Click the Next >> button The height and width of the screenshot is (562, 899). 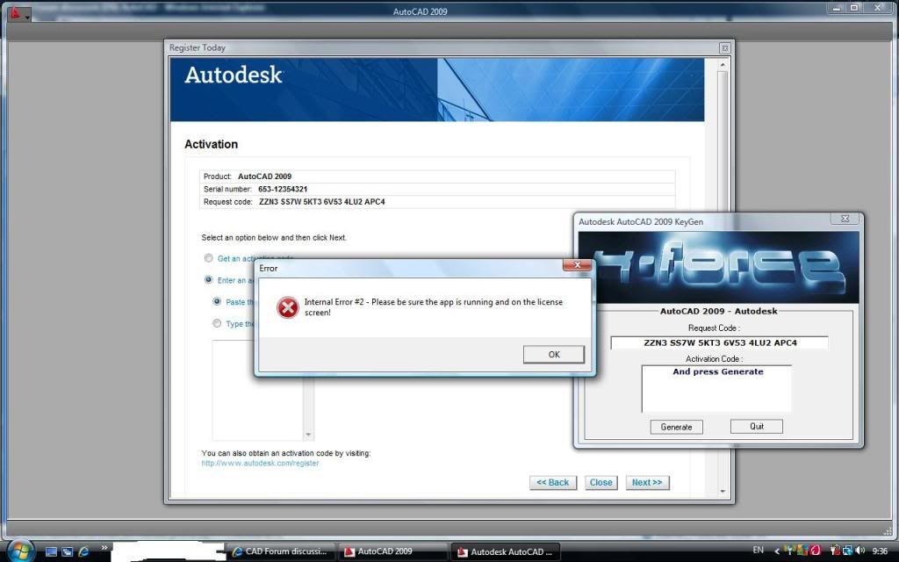click(x=647, y=482)
